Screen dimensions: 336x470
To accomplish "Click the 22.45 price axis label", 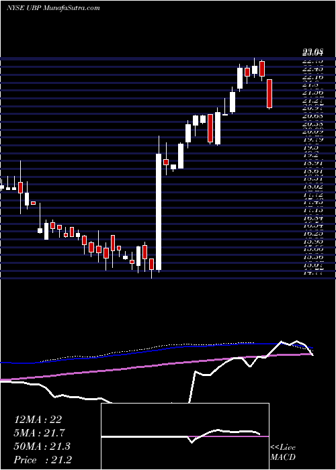I will tap(313, 69).
